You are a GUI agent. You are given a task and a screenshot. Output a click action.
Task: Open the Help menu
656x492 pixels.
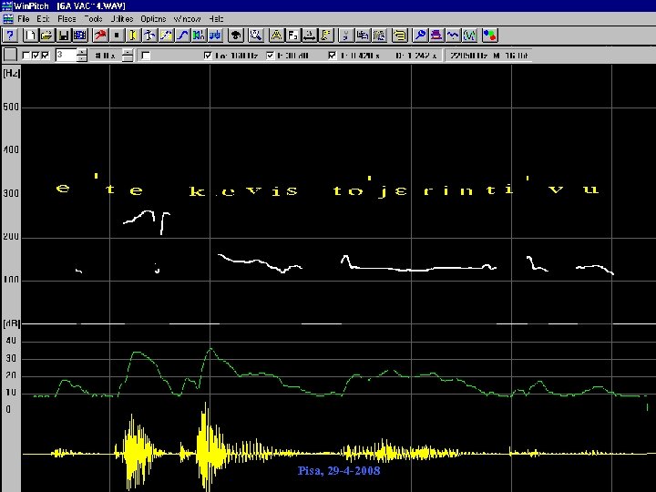point(216,19)
